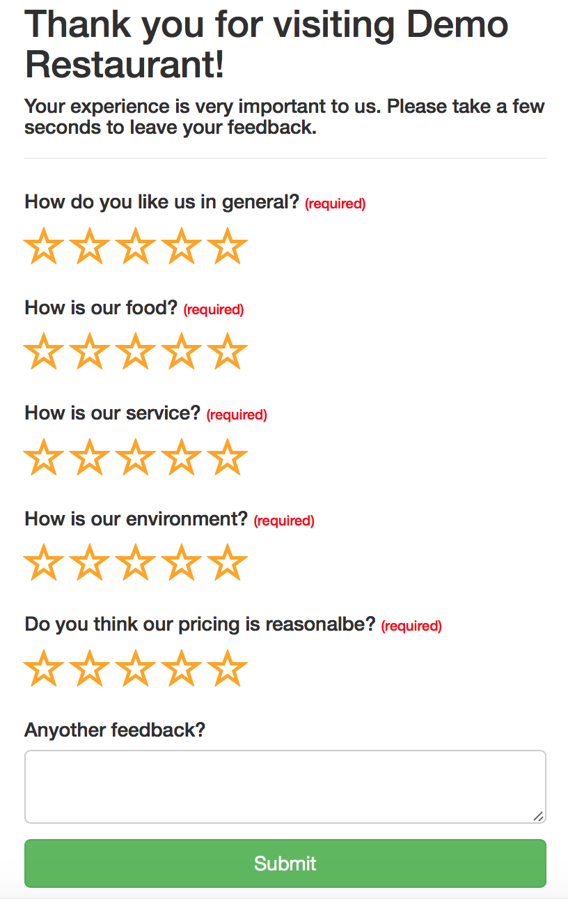Rate pricing three stars
The height and width of the screenshot is (899, 568).
click(x=136, y=669)
